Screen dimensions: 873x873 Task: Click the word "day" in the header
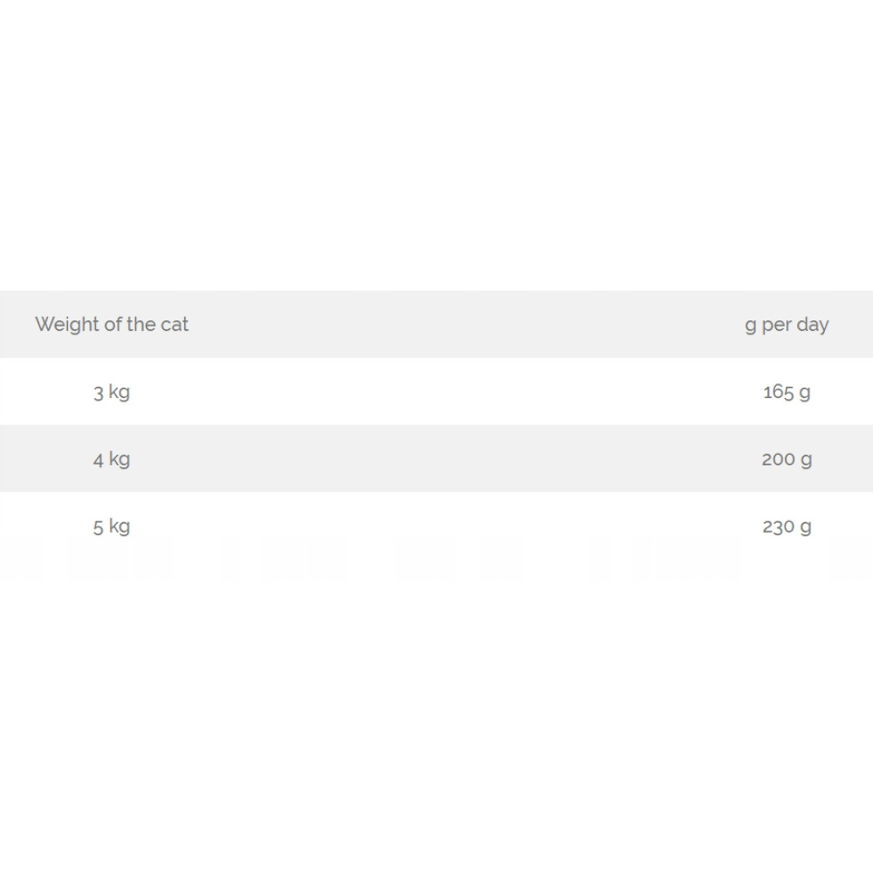[x=813, y=325]
